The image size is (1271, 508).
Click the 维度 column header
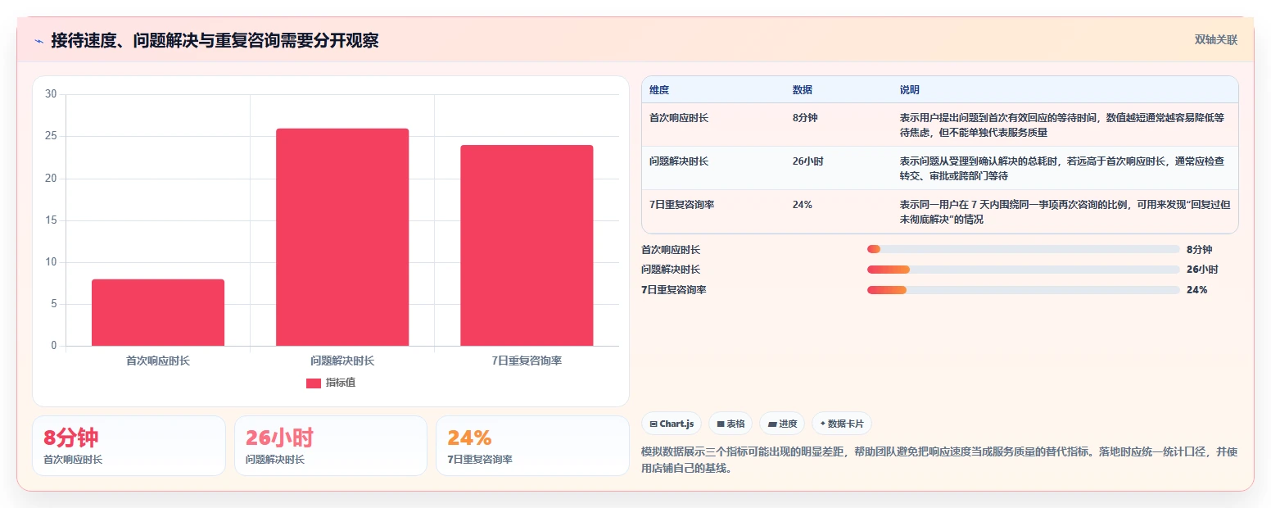659,89
